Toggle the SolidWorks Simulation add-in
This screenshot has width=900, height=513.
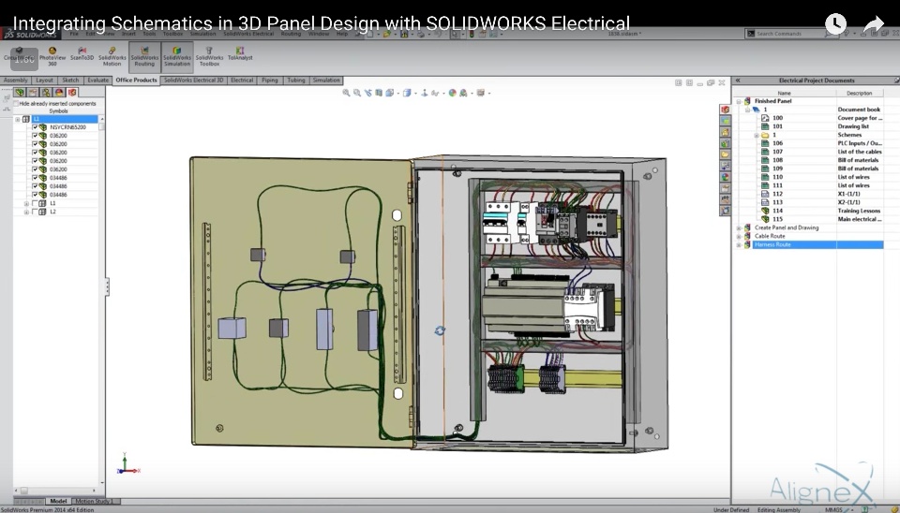click(x=177, y=56)
